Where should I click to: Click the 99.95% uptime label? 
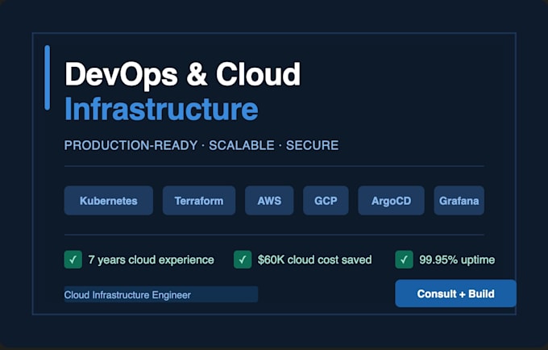(x=457, y=260)
